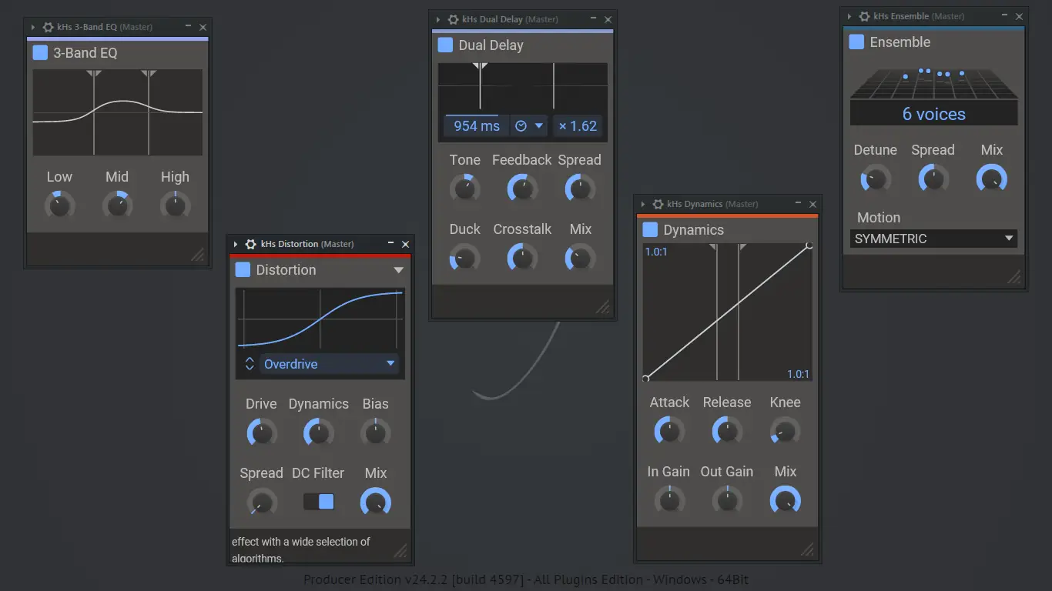Click the top-right handle of the Dynamics curve
Screen dimensions: 1052x591
pos(809,245)
